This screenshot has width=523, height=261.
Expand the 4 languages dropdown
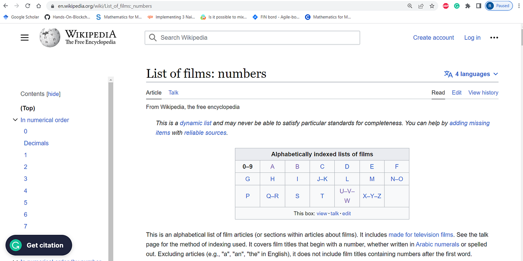tap(471, 74)
